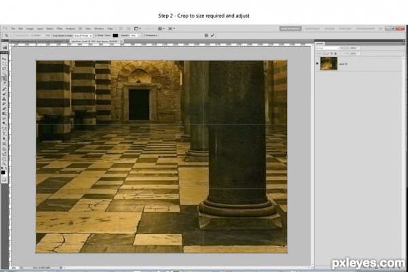This screenshot has width=408, height=272.
Task: Select the Clone Stamp tool
Action: coord(4,99)
